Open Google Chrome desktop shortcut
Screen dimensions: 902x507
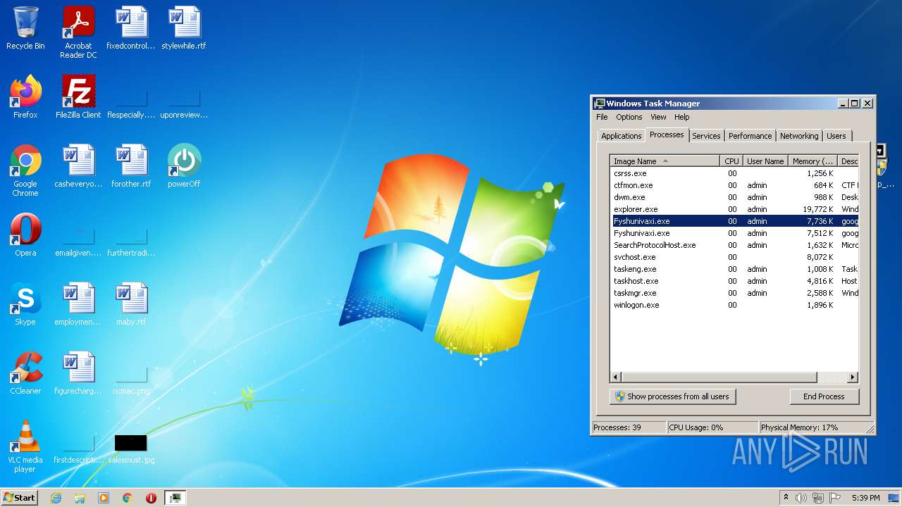[25, 170]
